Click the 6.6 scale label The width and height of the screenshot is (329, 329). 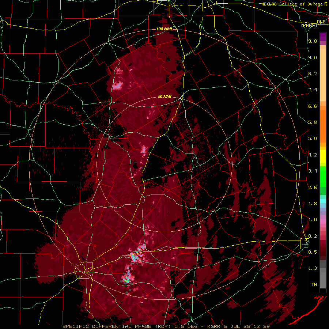[x=313, y=106]
